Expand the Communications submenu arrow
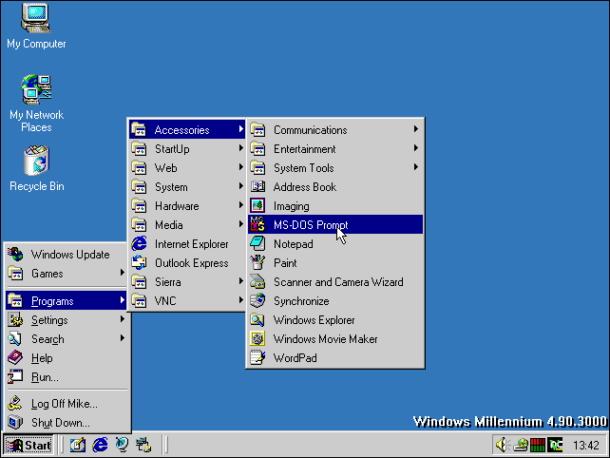 coord(416,129)
